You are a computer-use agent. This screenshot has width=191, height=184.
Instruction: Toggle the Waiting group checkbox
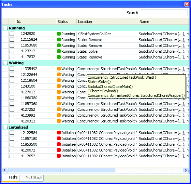[x=5, y=63]
